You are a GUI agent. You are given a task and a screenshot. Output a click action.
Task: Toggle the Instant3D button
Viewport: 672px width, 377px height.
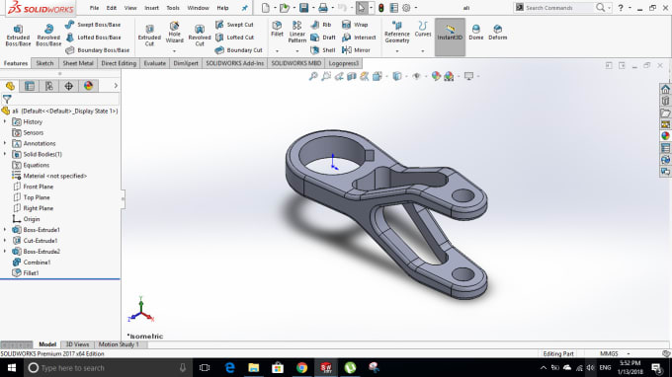pyautogui.click(x=450, y=37)
